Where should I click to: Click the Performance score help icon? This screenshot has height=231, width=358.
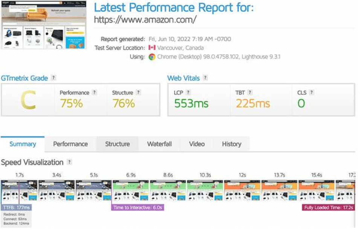click(x=94, y=92)
